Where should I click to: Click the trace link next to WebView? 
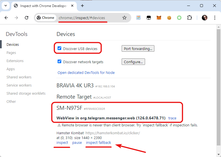tap(172, 118)
